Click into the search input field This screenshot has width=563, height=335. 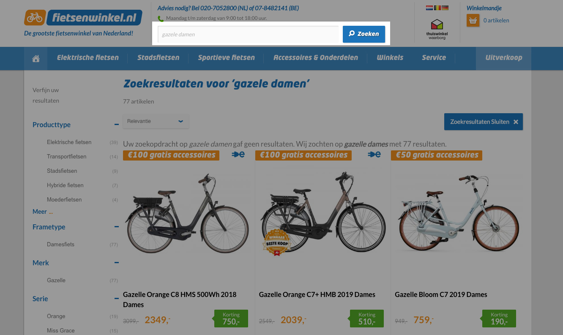click(248, 34)
